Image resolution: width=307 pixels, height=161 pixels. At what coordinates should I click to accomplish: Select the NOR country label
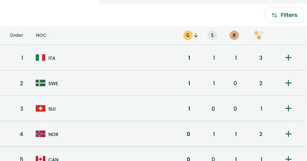pyautogui.click(x=53, y=135)
